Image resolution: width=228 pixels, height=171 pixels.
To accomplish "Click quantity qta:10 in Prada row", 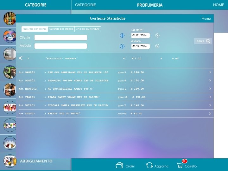I will [x=123, y=97].
